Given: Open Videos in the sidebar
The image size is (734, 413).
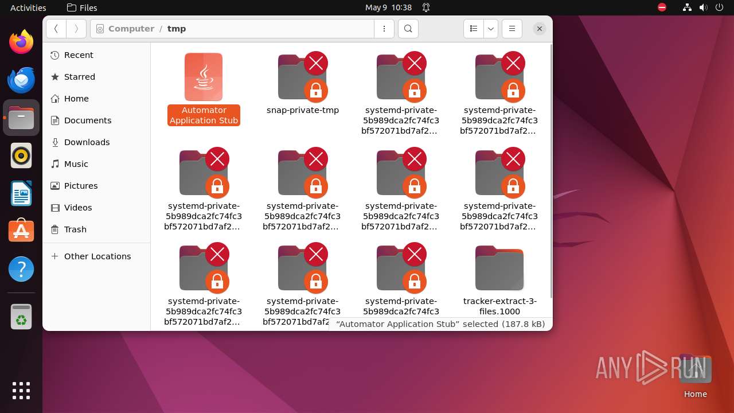Looking at the screenshot, I should pos(96,208).
